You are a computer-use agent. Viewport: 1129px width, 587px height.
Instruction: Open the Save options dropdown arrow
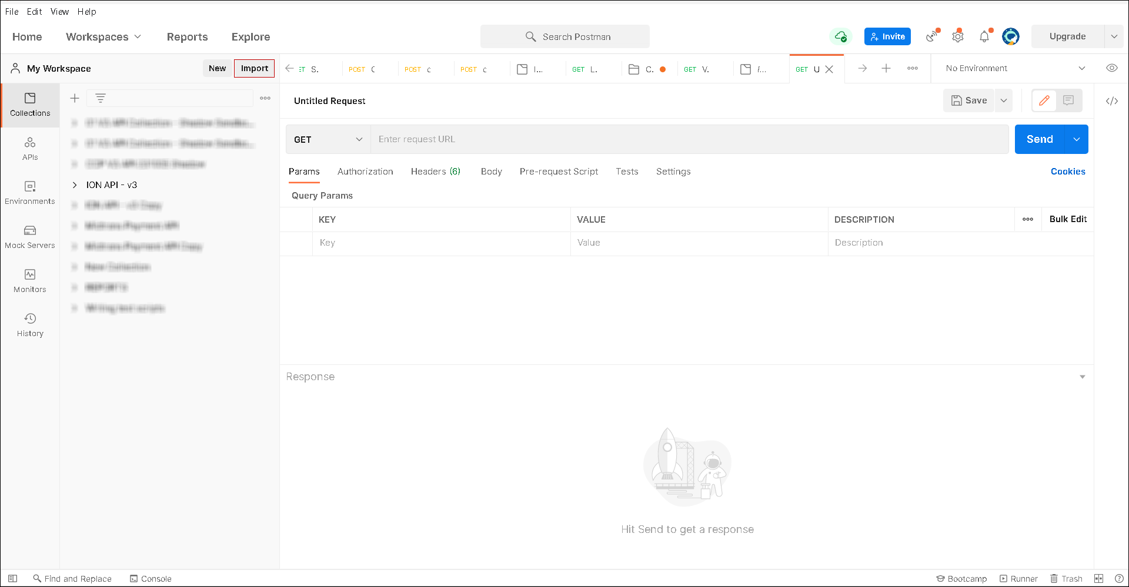tap(1004, 100)
